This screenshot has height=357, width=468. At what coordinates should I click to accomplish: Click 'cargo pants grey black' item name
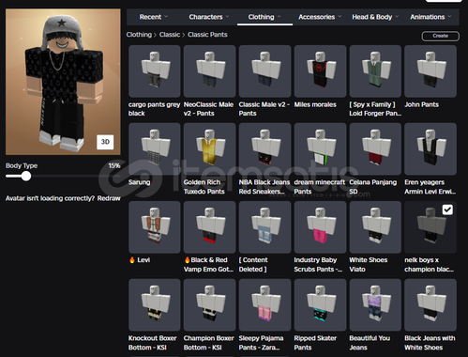click(x=154, y=109)
